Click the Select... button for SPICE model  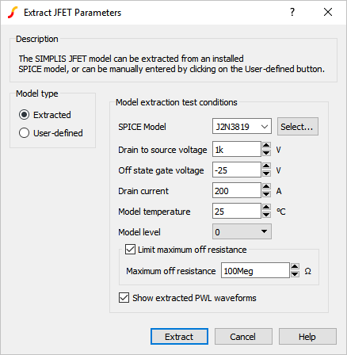[x=298, y=127]
